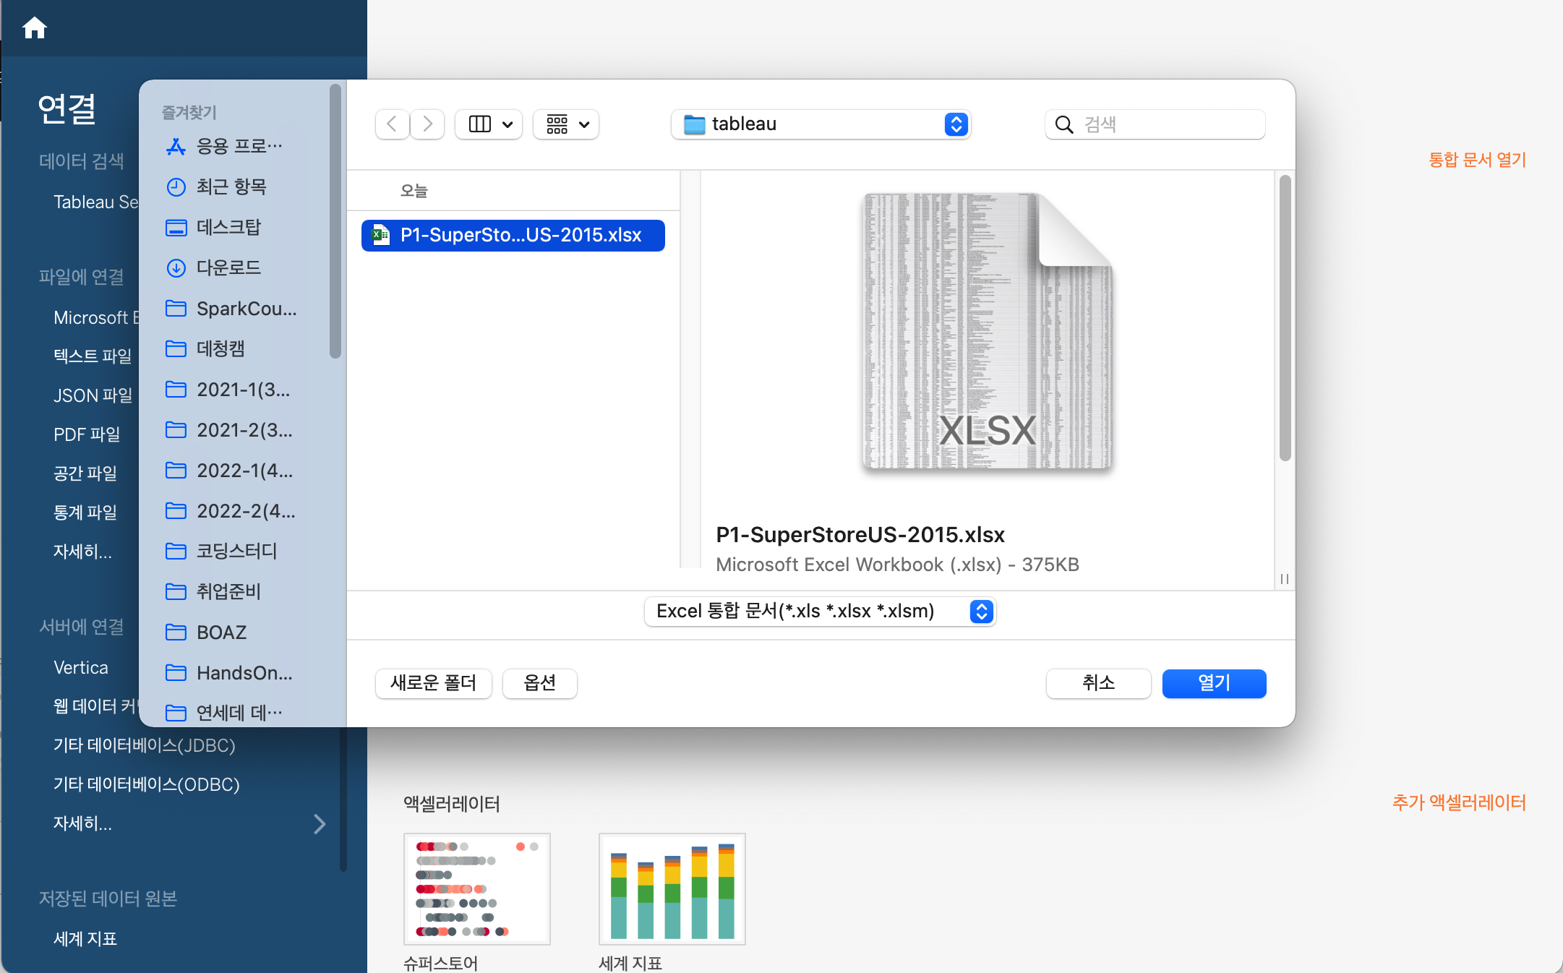
Task: Click the Finder sidebar scrollbar
Action: [x=335, y=220]
